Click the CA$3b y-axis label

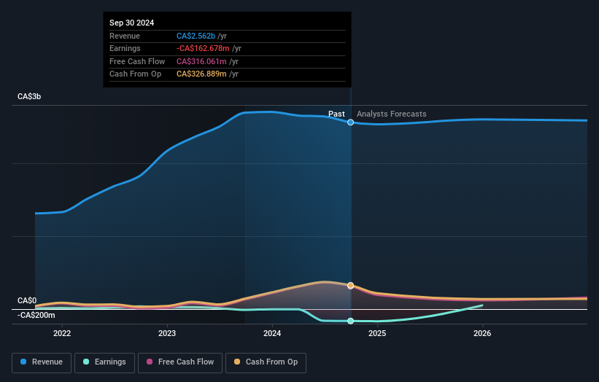click(29, 96)
